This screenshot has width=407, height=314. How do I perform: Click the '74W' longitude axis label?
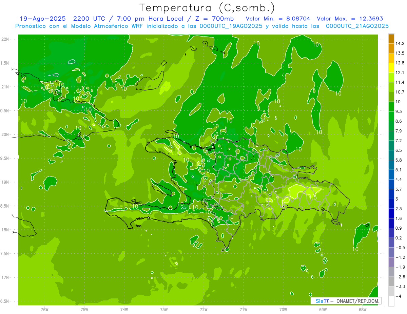[x=124, y=309]
